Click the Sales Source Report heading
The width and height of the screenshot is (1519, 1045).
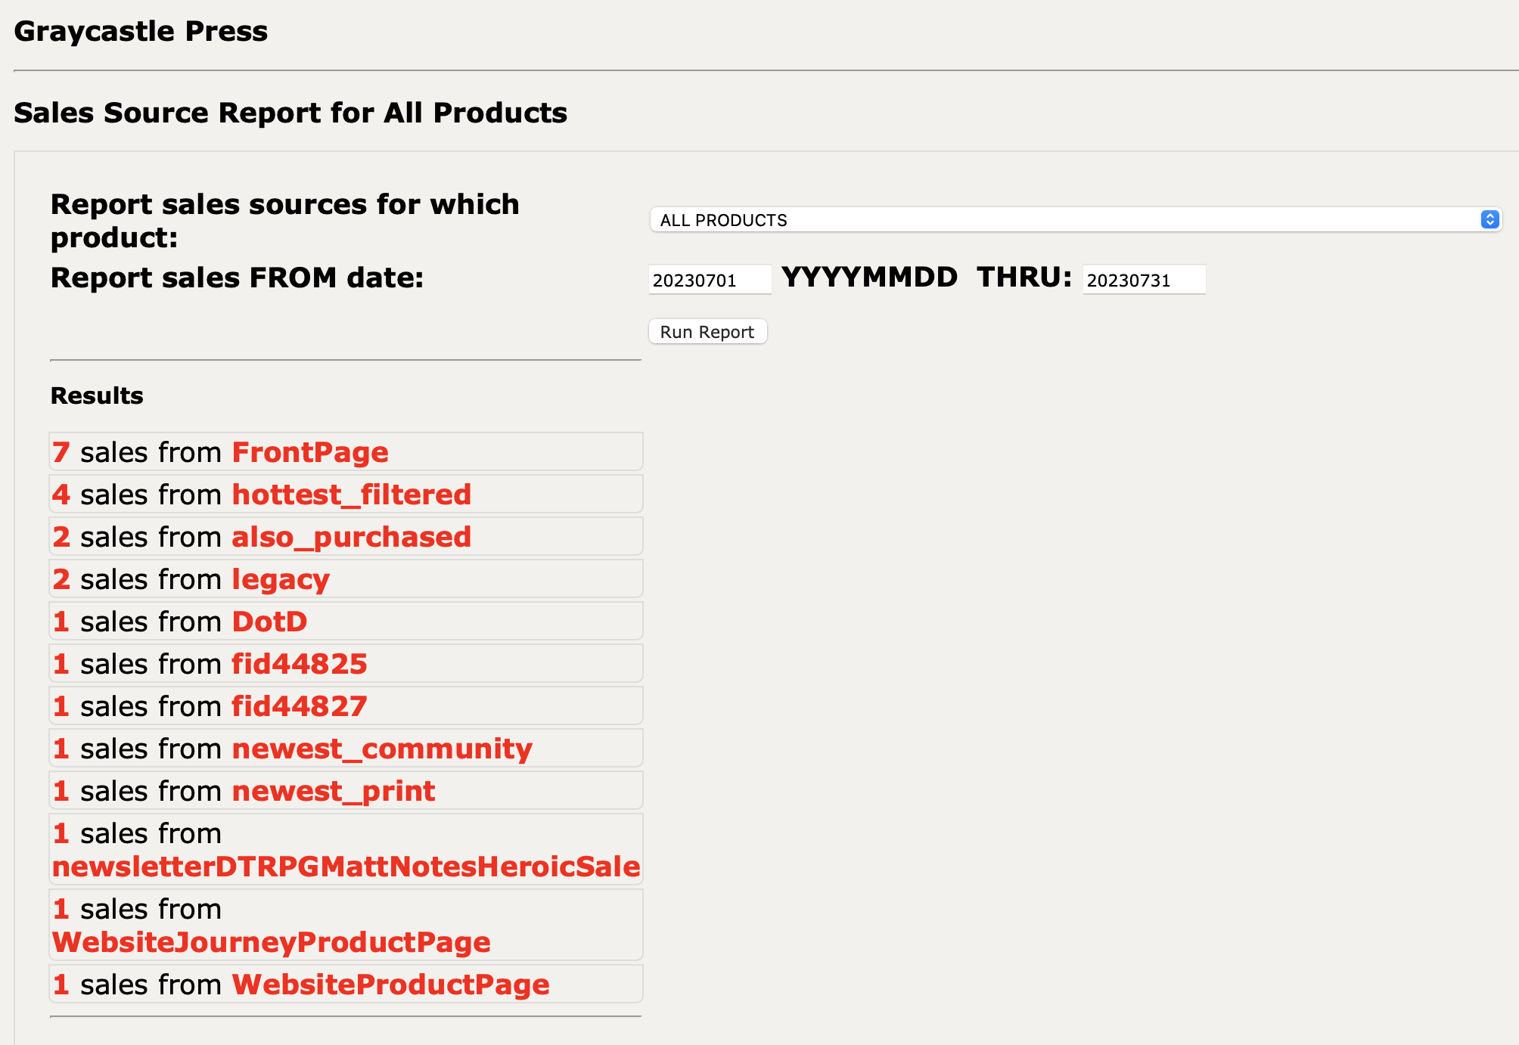290,113
